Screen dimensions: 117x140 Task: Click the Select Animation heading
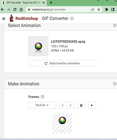pos(24,26)
